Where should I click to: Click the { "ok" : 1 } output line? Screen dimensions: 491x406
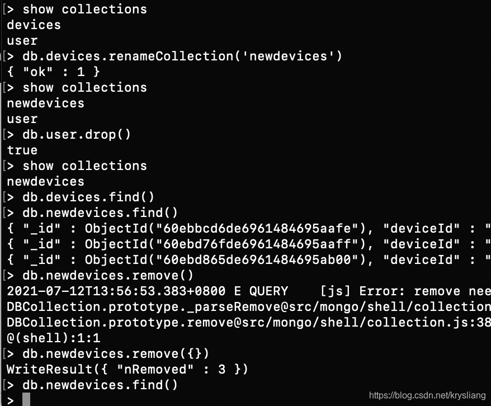(x=53, y=72)
